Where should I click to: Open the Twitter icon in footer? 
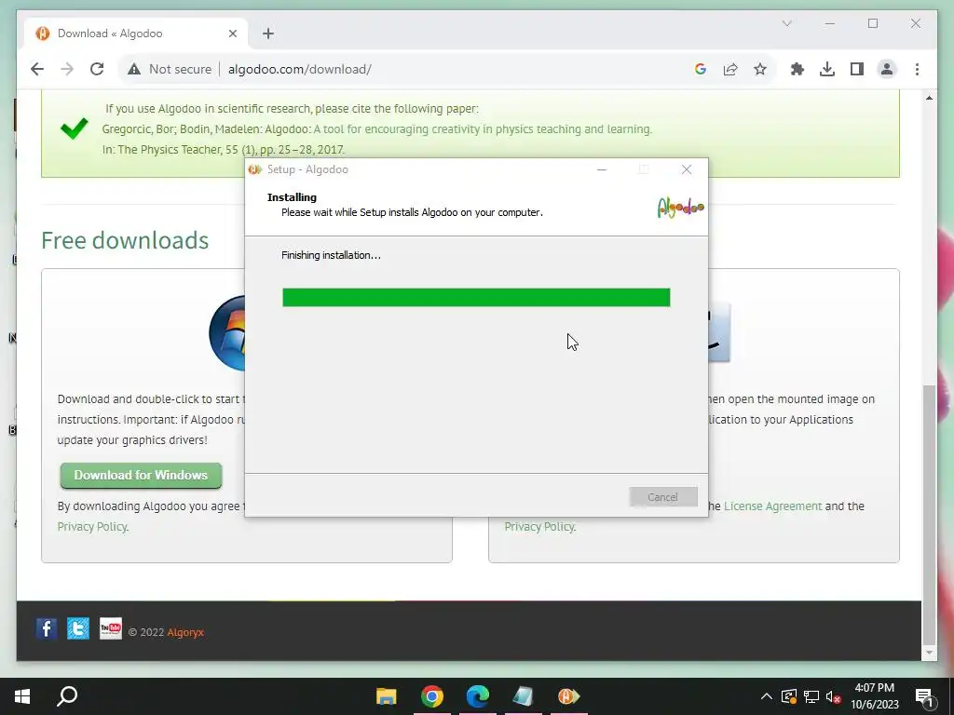pyautogui.click(x=78, y=628)
